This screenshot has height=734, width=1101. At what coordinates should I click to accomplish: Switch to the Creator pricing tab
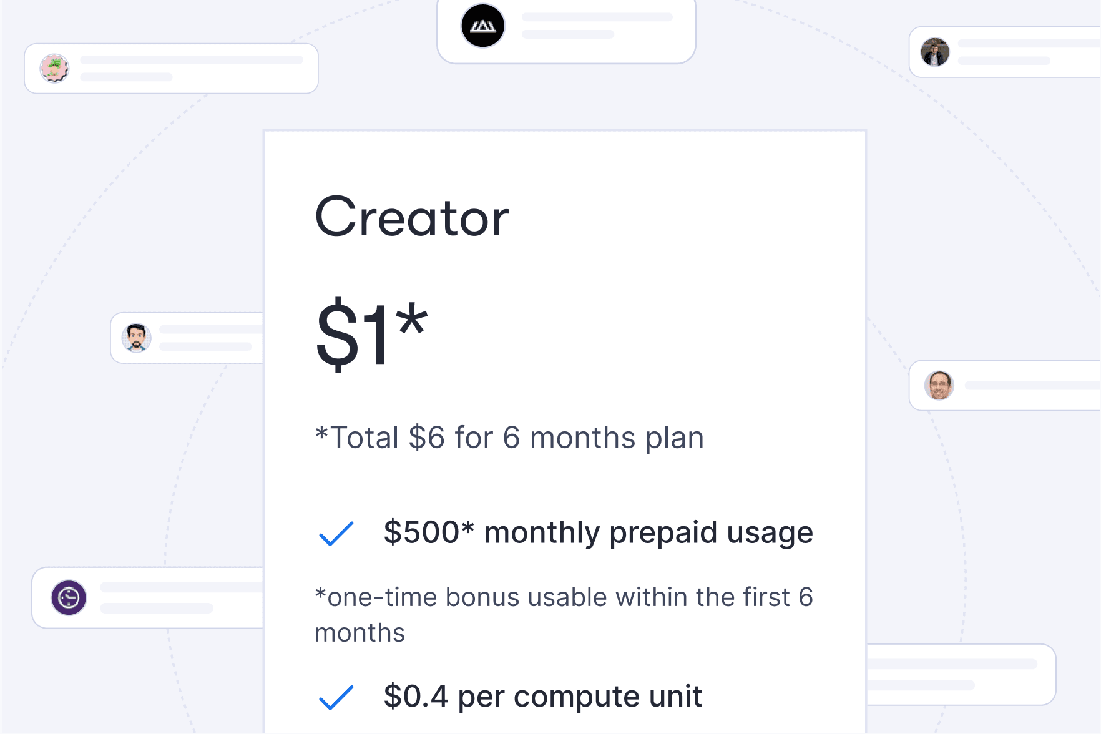point(412,218)
